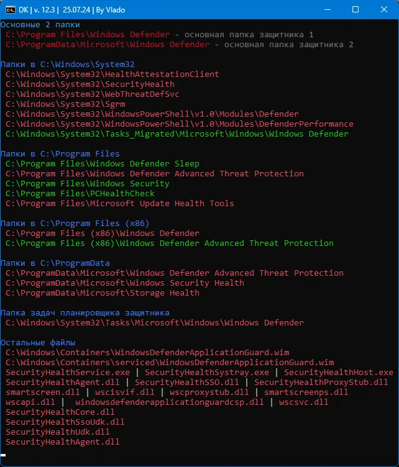
Task: Click the "Основные 2 папки" heading
Action: coord(40,25)
